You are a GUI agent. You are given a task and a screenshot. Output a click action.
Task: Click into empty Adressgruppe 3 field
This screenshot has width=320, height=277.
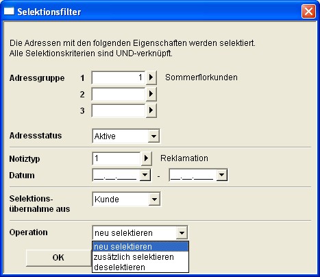click(119, 110)
